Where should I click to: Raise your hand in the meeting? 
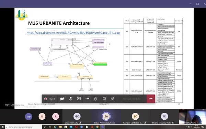[96, 99]
